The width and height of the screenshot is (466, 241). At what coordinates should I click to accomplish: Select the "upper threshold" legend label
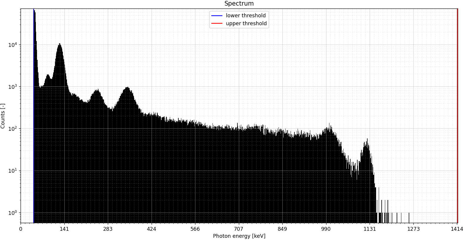point(246,23)
